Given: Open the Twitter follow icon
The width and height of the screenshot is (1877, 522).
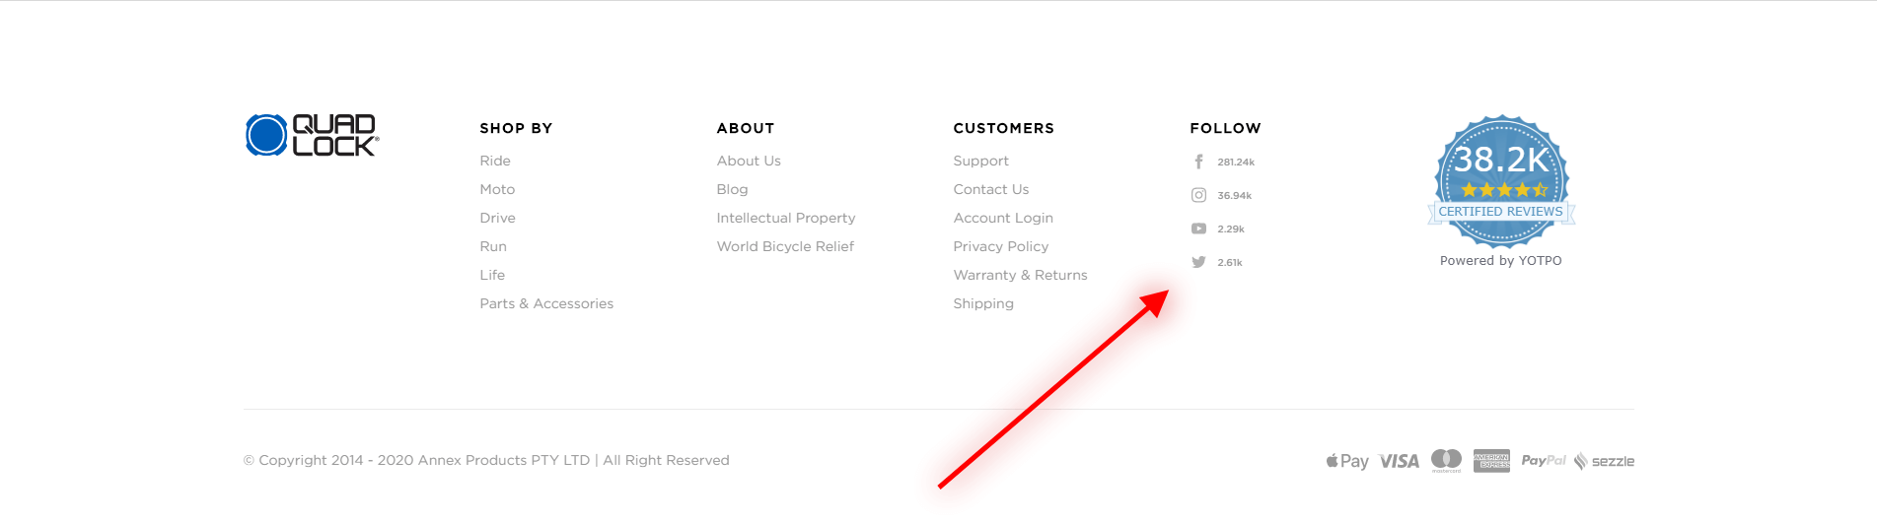Looking at the screenshot, I should point(1198,262).
